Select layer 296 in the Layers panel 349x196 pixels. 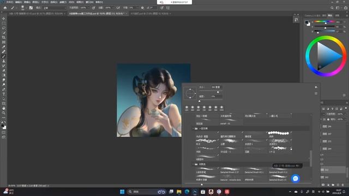[333, 126]
